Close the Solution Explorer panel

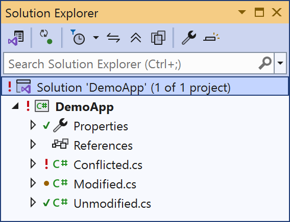click(277, 12)
